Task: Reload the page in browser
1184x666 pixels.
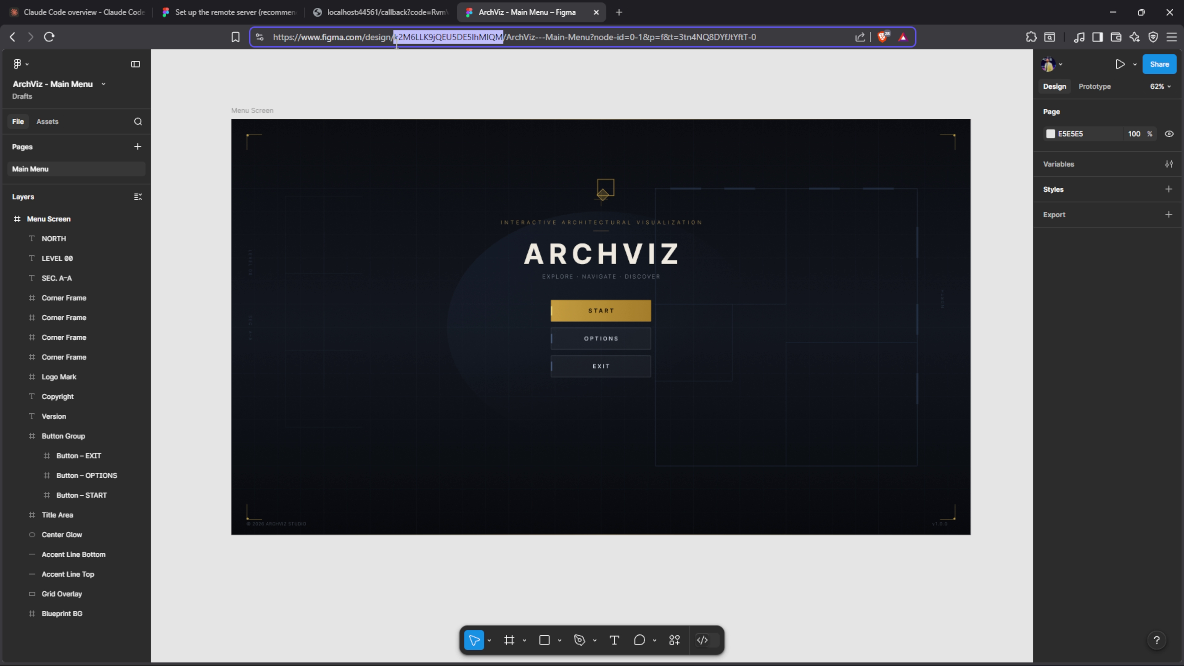Action: point(49,37)
